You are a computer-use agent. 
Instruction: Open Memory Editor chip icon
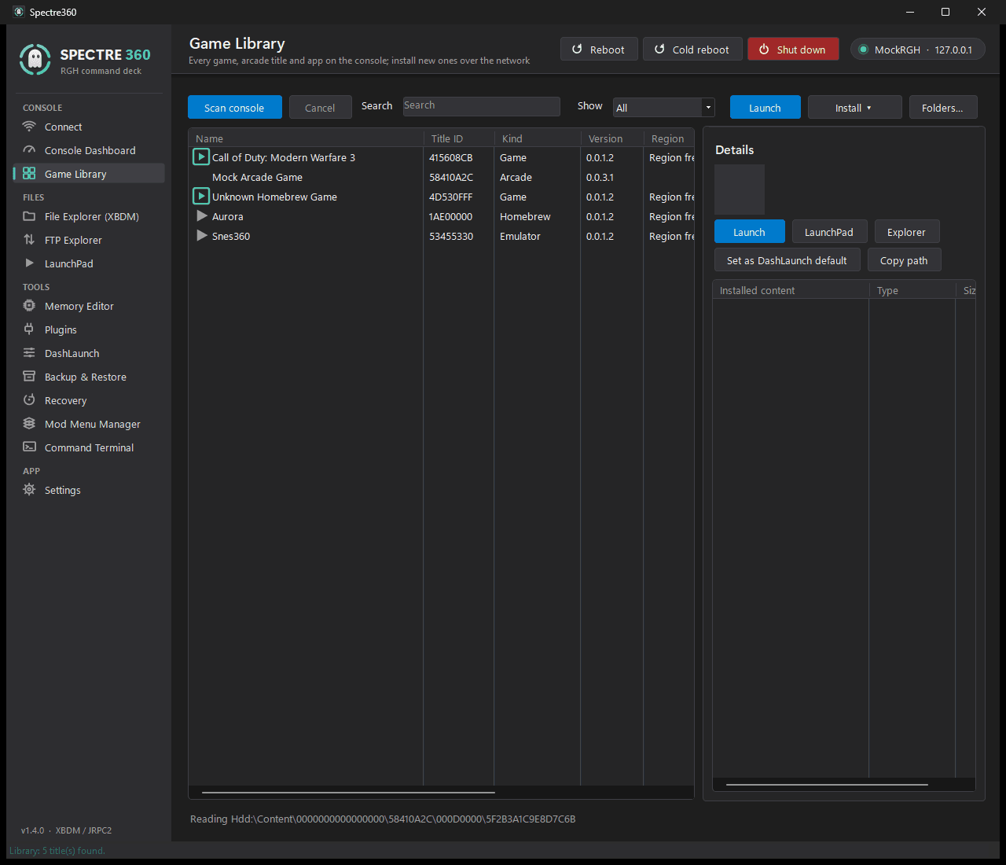pos(29,306)
